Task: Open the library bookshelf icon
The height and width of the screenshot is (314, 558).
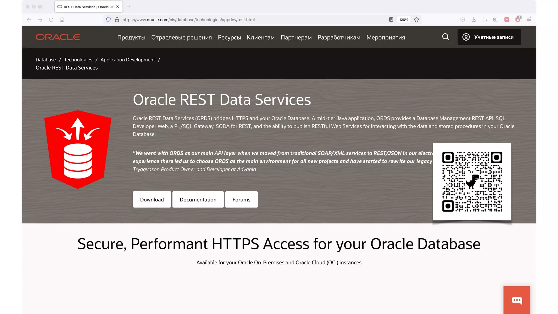Action: [x=485, y=20]
